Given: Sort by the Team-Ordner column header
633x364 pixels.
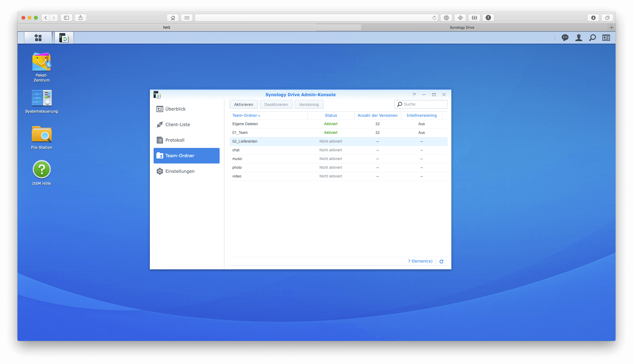Looking at the screenshot, I should (x=268, y=116).
